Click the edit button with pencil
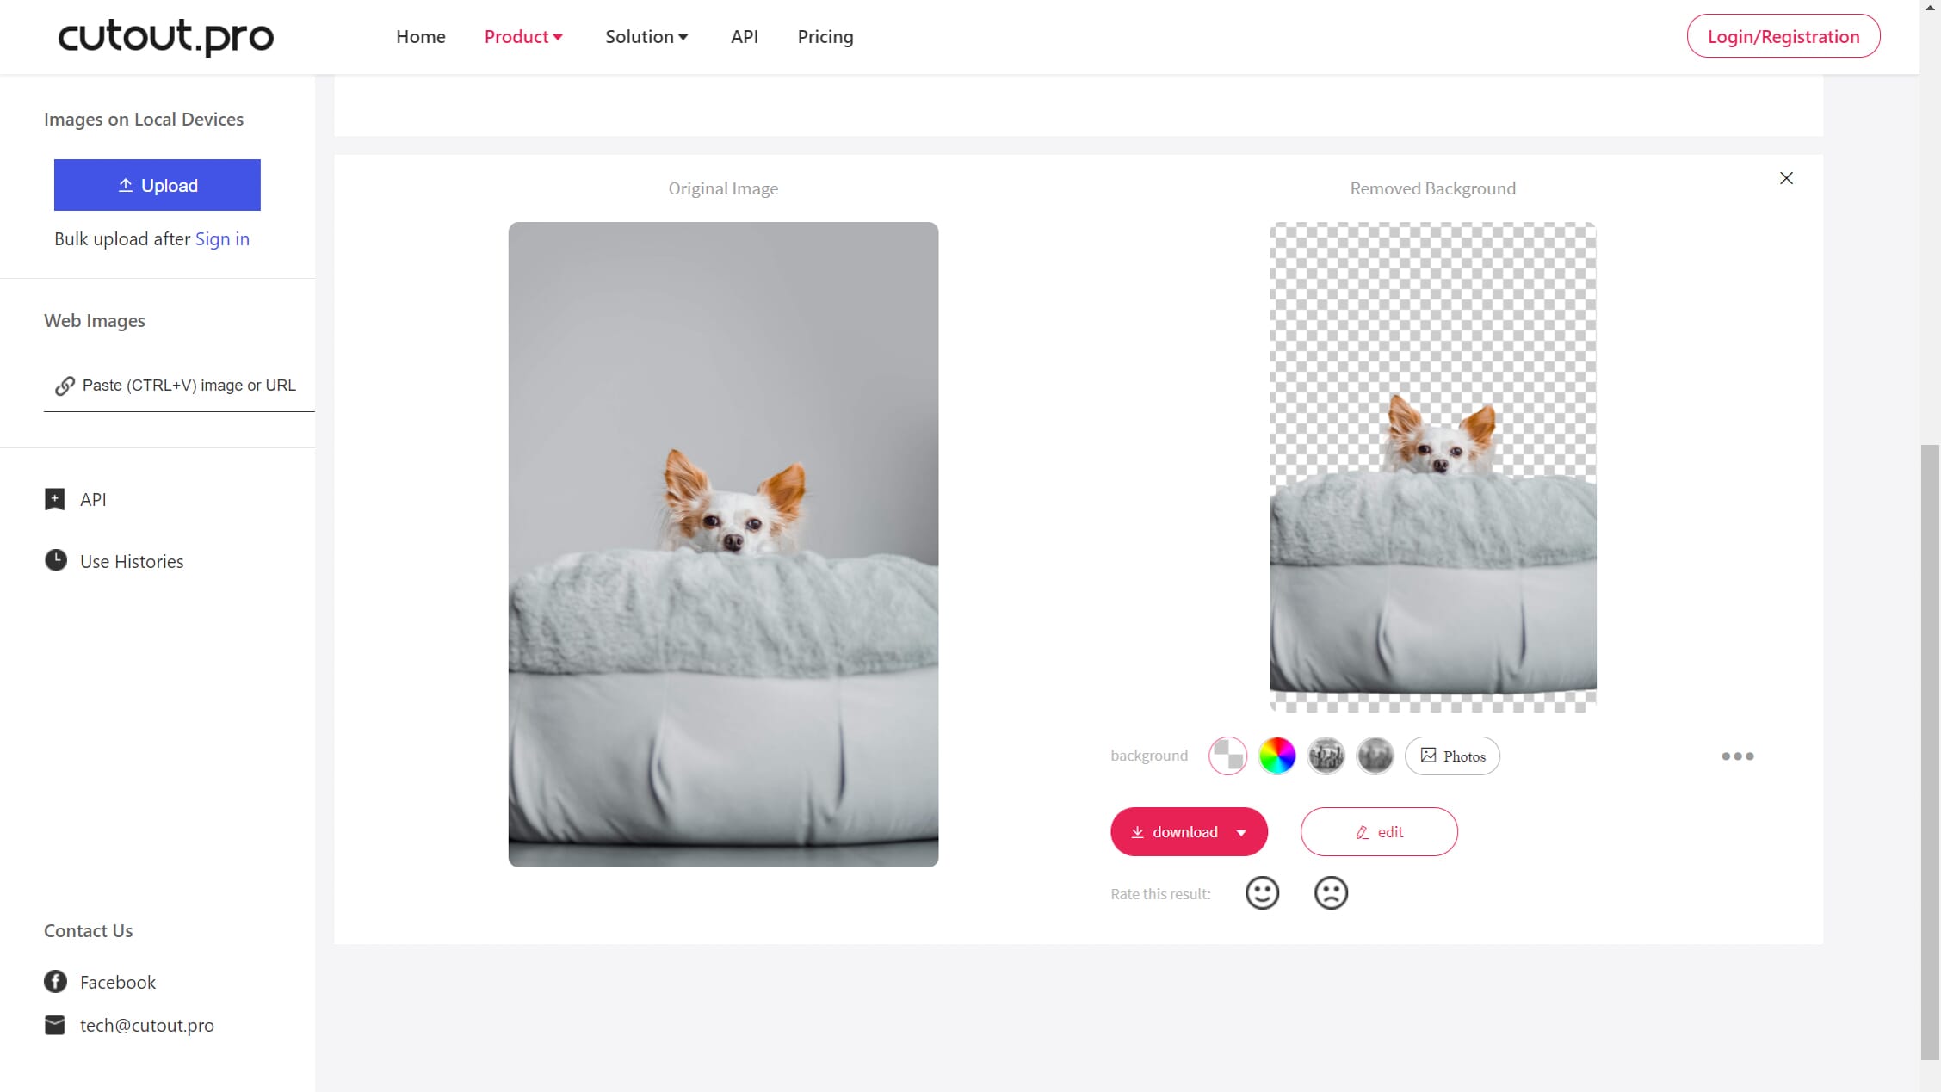The width and height of the screenshot is (1941, 1092). pyautogui.click(x=1379, y=831)
